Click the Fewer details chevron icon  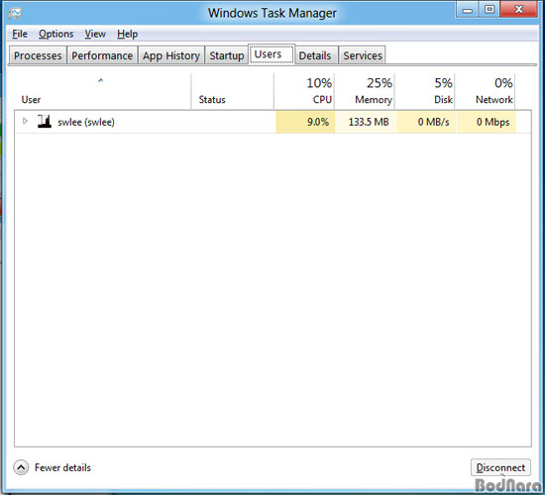pos(21,467)
